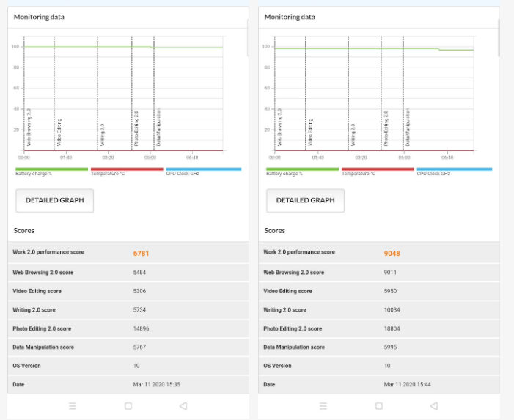Toggle green Battery charge legend in right graph
This screenshot has height=420, width=514.
[x=302, y=171]
